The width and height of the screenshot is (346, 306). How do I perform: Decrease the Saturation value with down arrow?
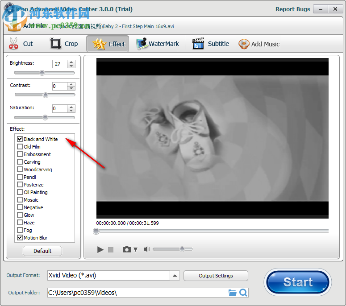pyautogui.click(x=71, y=111)
